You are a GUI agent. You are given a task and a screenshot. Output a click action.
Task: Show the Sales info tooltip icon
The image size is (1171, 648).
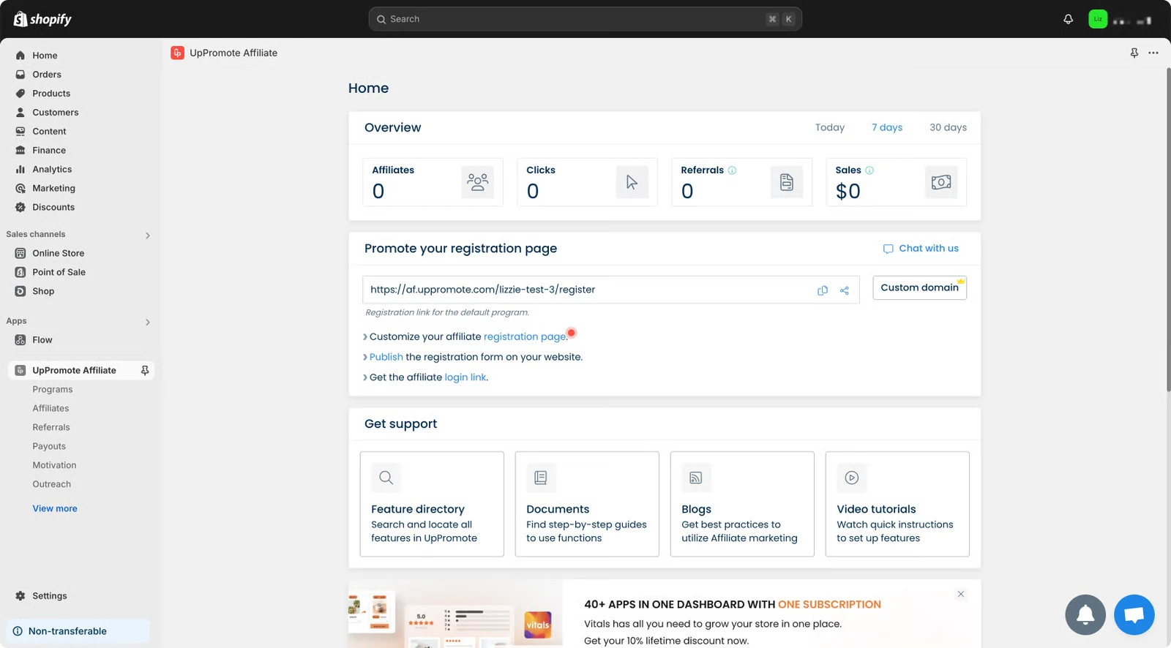869,170
